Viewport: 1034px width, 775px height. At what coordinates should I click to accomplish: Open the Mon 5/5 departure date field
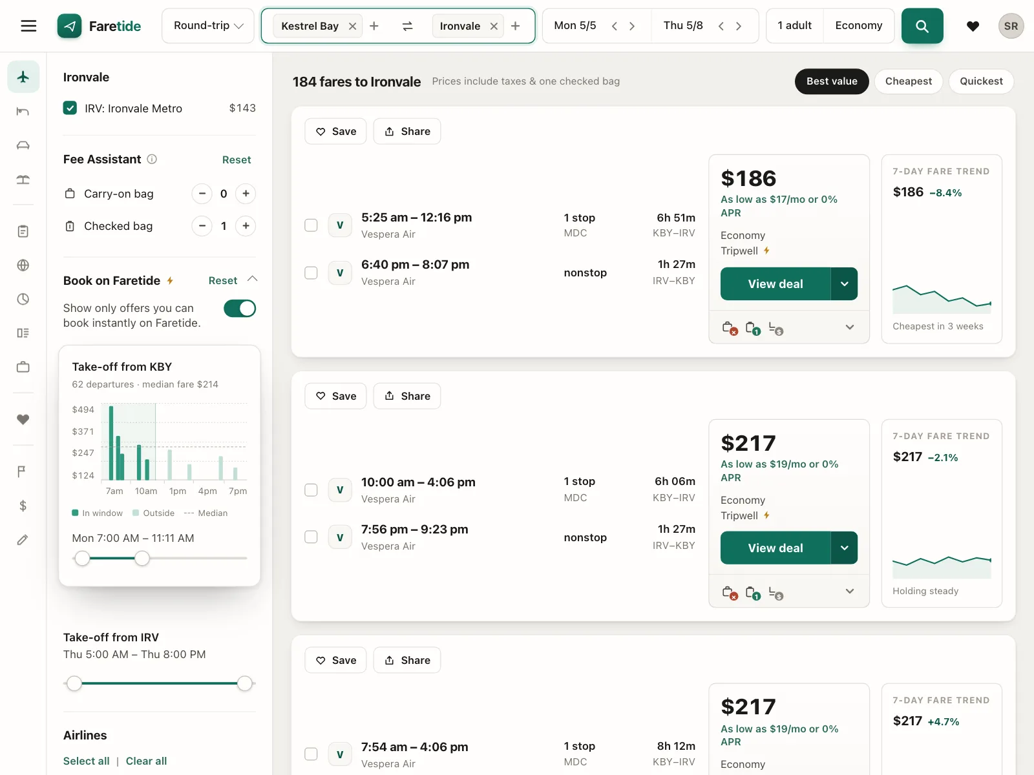pyautogui.click(x=575, y=26)
